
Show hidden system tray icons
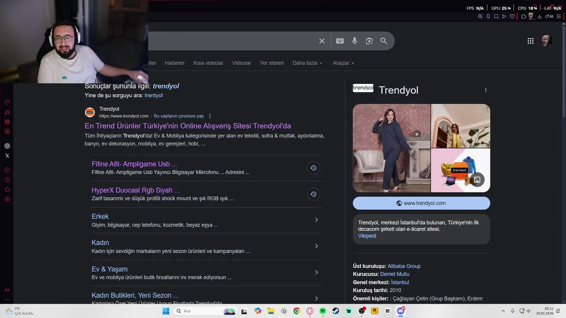(503, 311)
